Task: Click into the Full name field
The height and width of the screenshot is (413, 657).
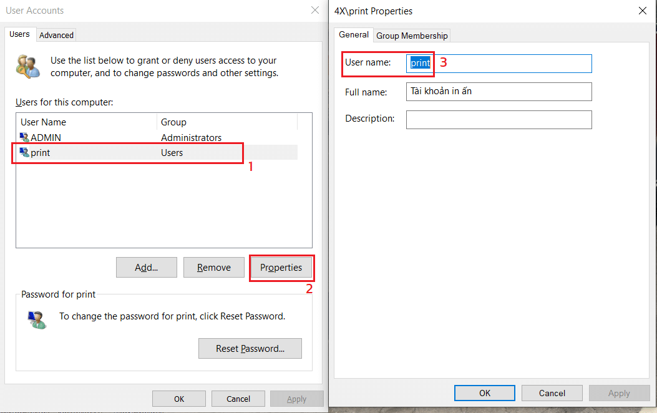Action: tap(499, 92)
